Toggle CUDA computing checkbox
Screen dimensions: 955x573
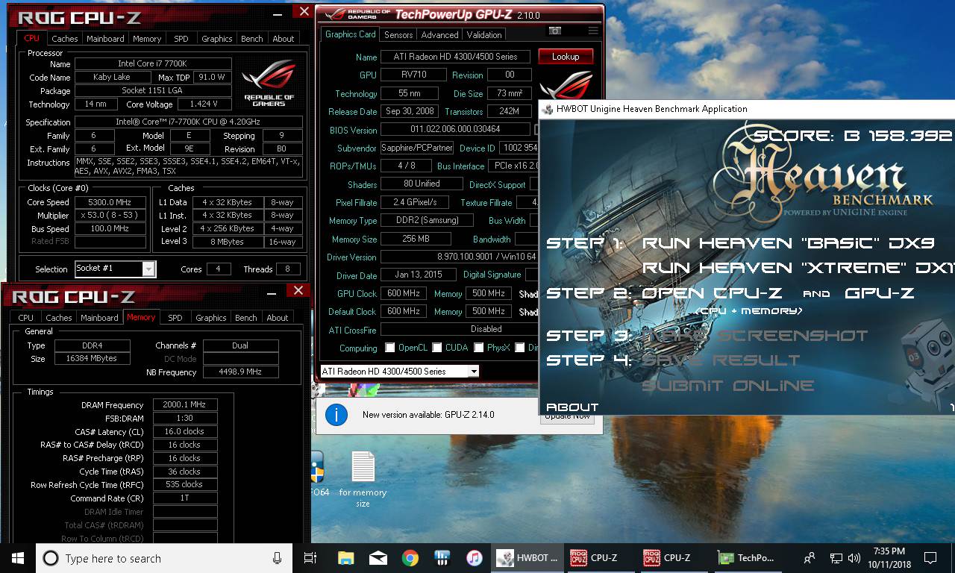click(x=436, y=348)
